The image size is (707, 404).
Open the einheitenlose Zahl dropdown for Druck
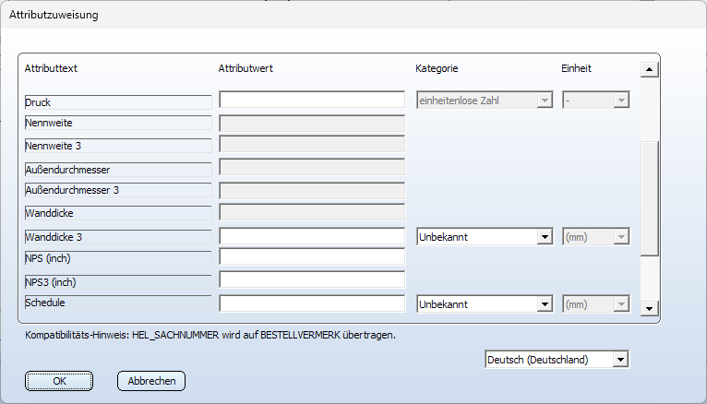485,101
